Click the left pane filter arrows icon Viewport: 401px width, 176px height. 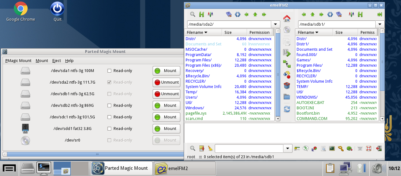point(210,14)
